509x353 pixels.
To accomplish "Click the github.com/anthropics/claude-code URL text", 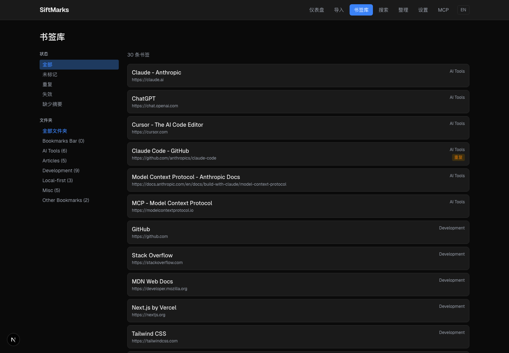I will (174, 158).
